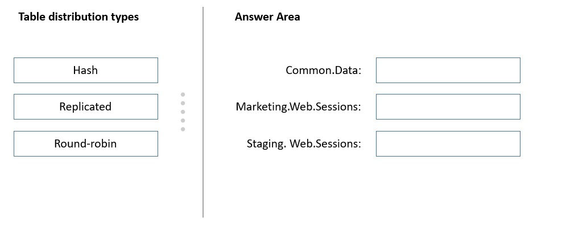Select the Replicated distribution type box
Screen dimensions: 562x226
(86, 106)
